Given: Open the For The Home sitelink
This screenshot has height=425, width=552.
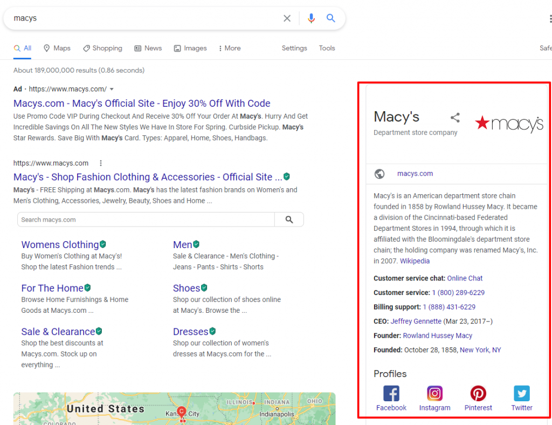Looking at the screenshot, I should pyautogui.click(x=52, y=289).
